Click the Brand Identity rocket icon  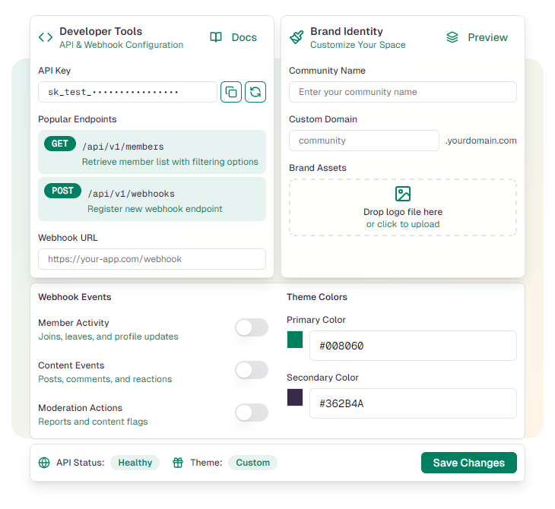297,37
